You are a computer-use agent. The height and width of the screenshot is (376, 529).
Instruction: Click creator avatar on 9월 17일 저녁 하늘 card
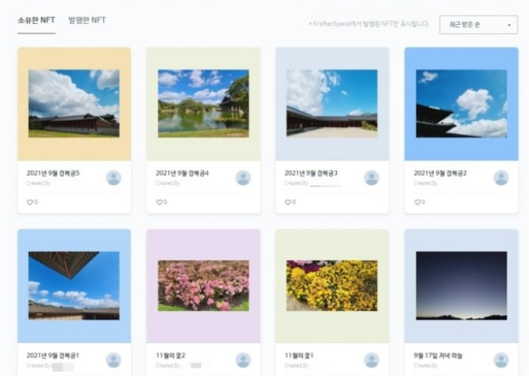point(501,361)
